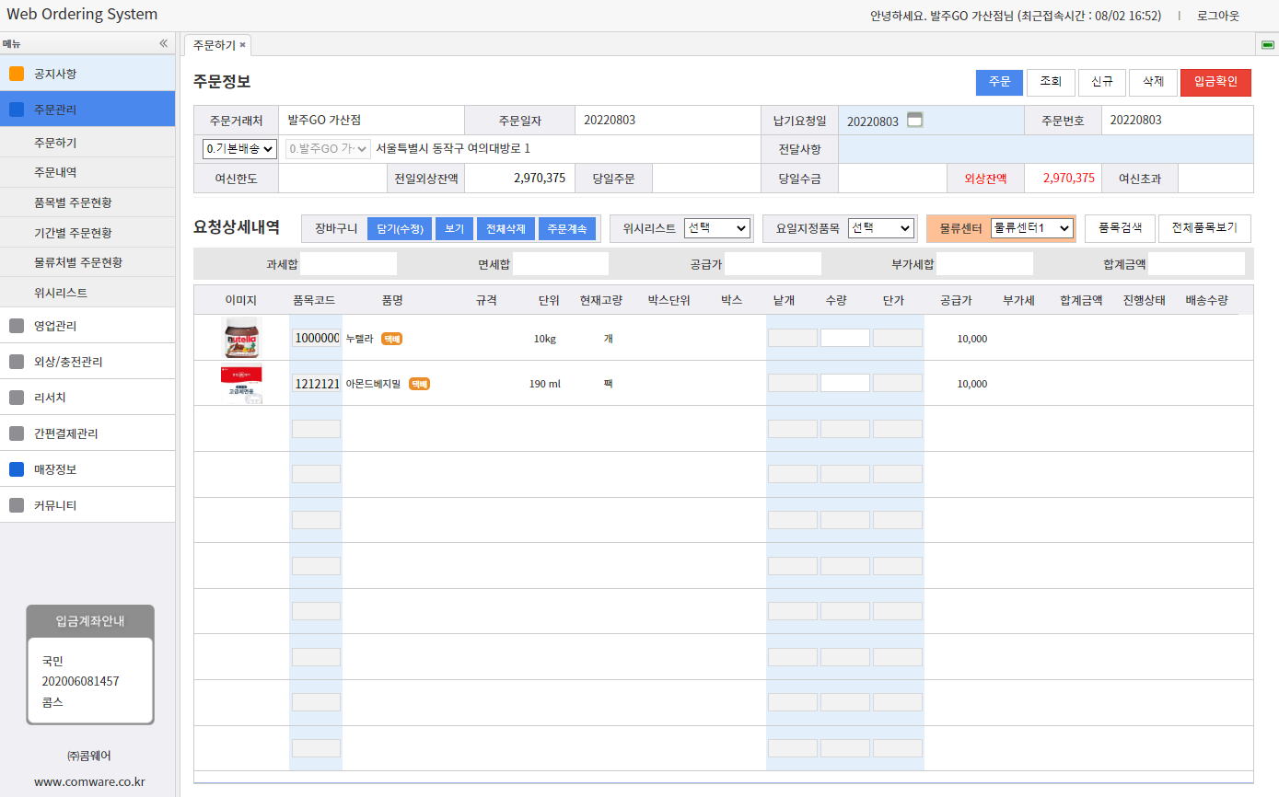This screenshot has height=797, width=1279.
Task: Expand 매장정보 in the sidebar
Action: click(87, 469)
